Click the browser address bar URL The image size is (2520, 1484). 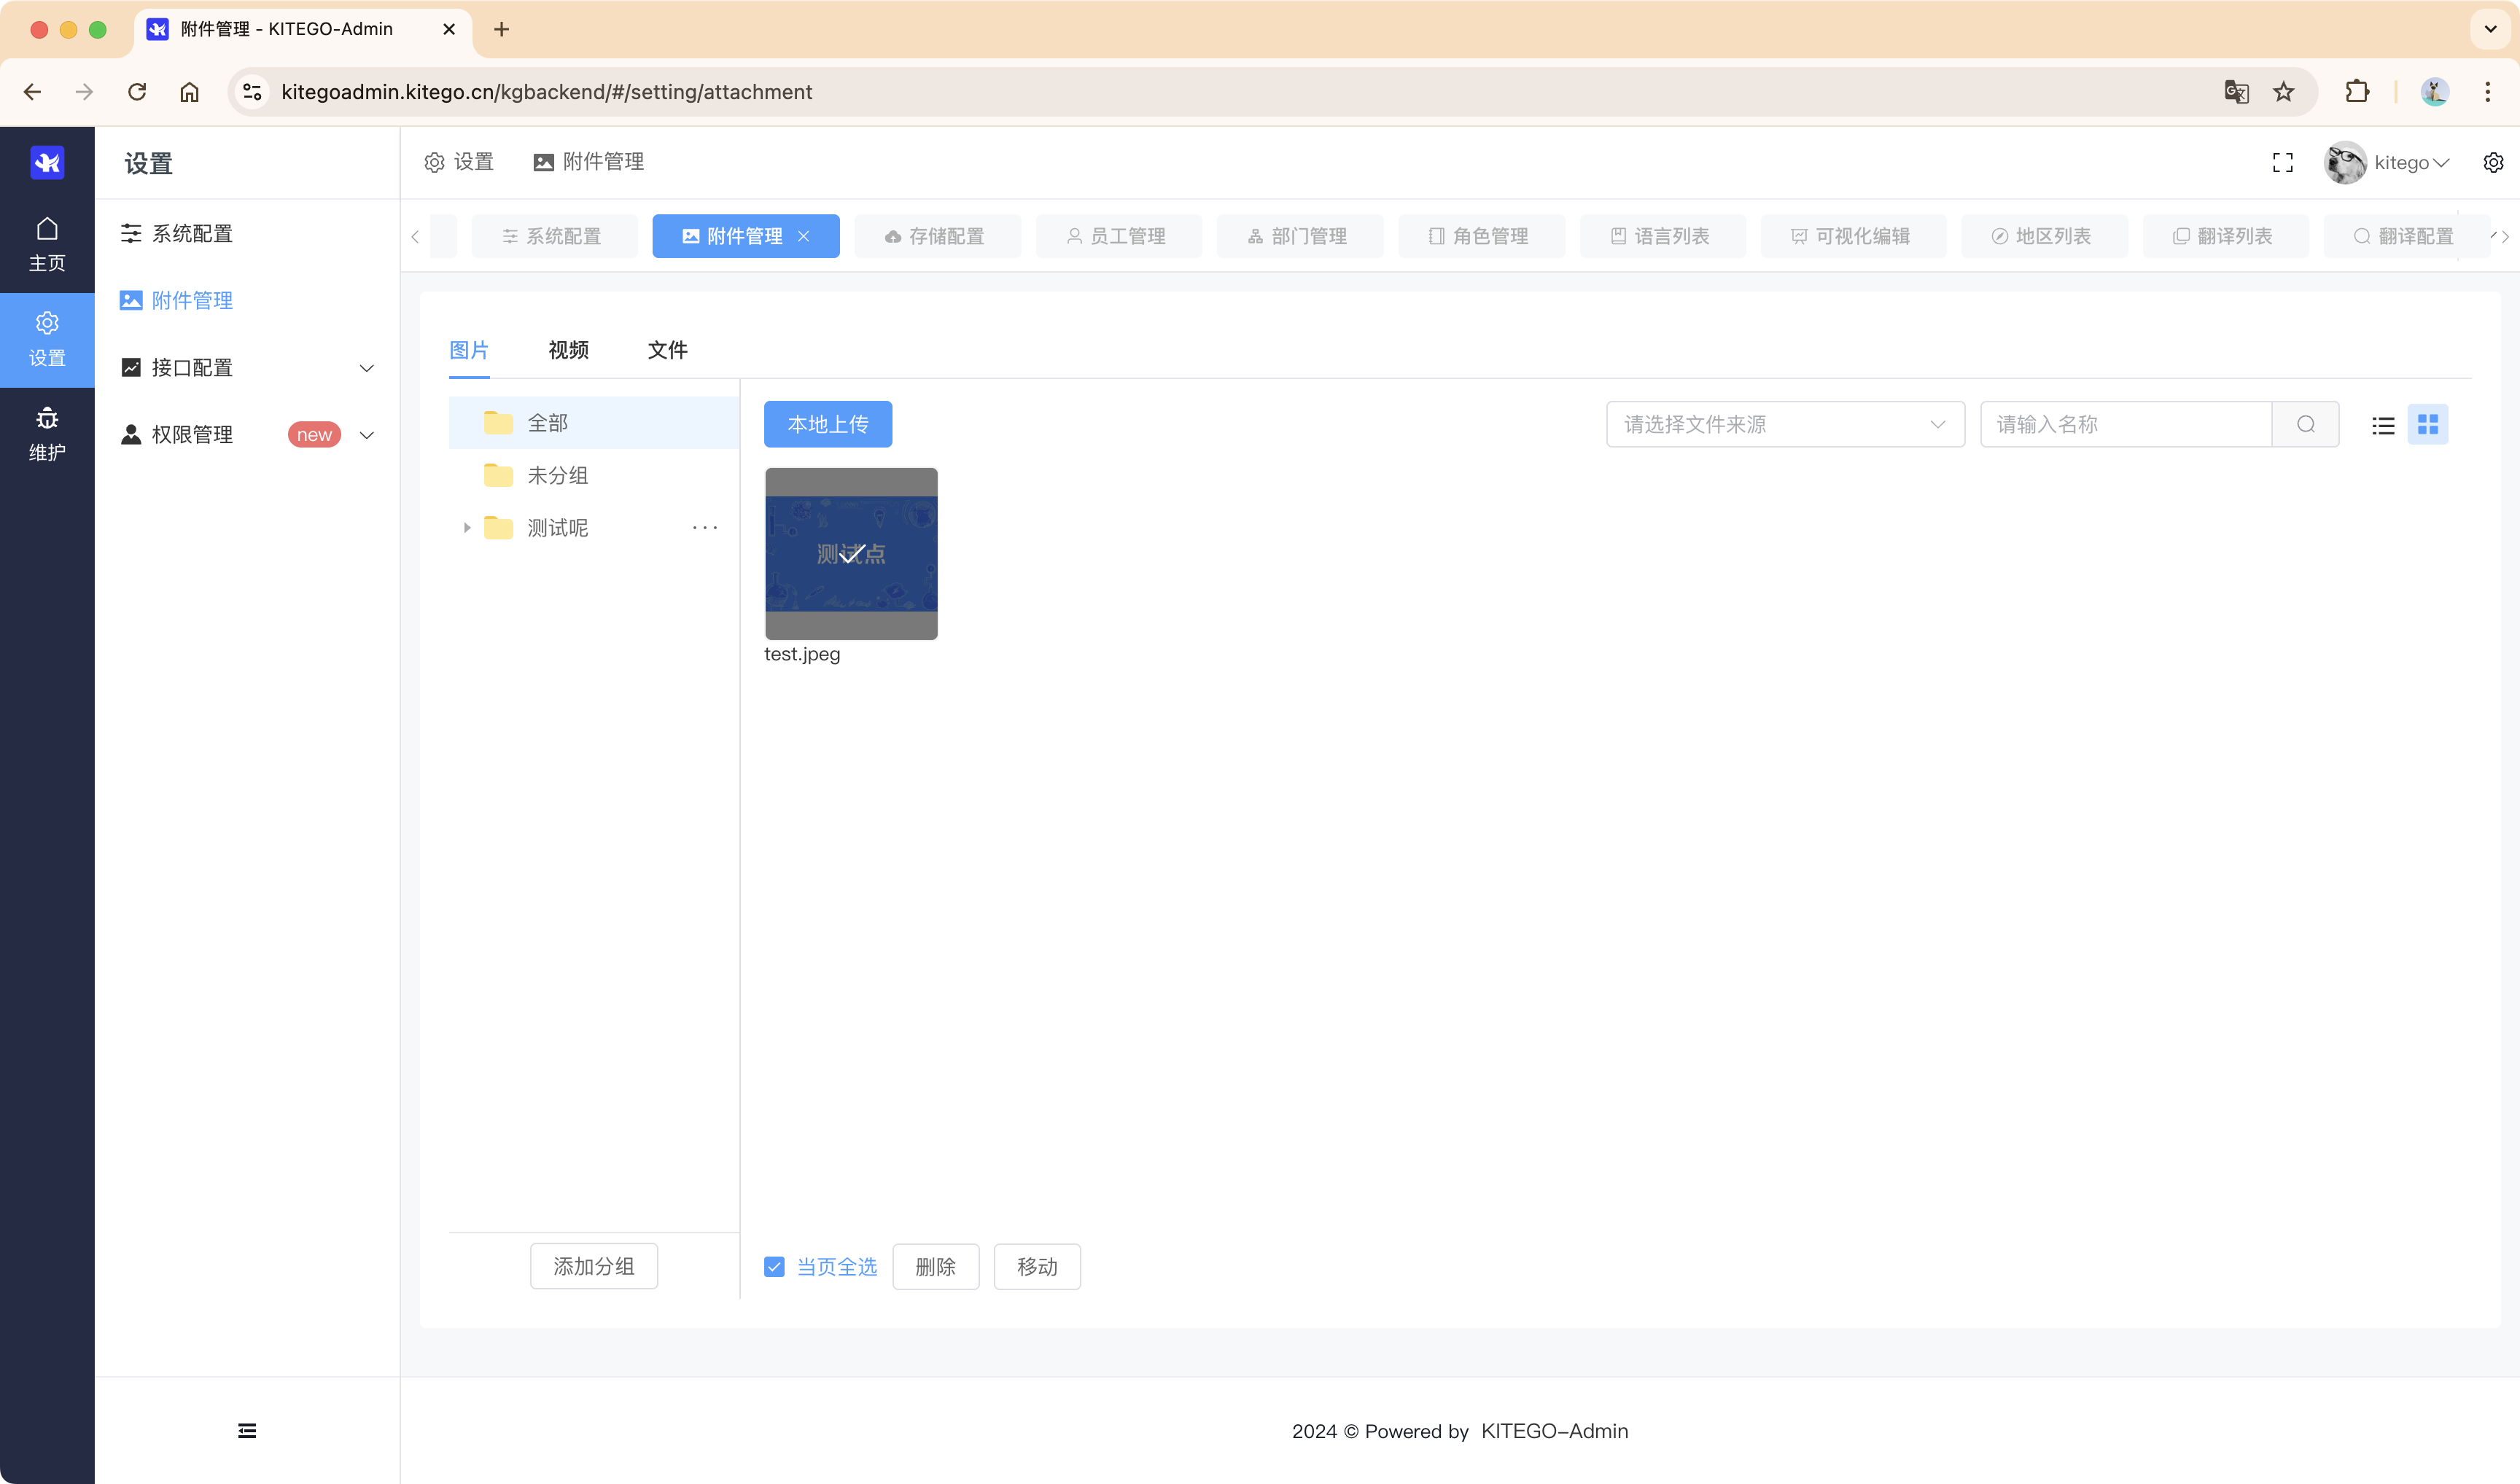[x=546, y=92]
